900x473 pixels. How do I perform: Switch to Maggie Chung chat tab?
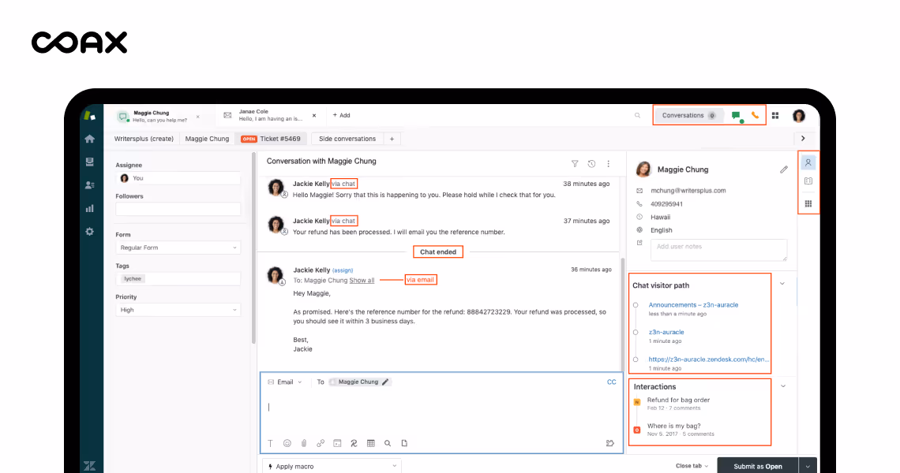159,117
